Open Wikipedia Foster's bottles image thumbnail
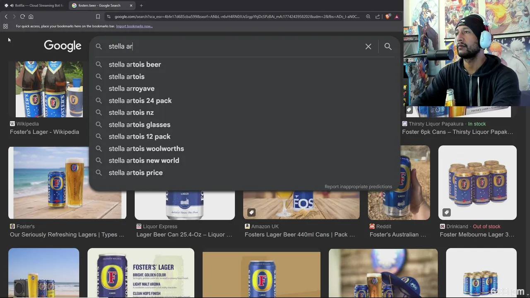 pos(49,89)
